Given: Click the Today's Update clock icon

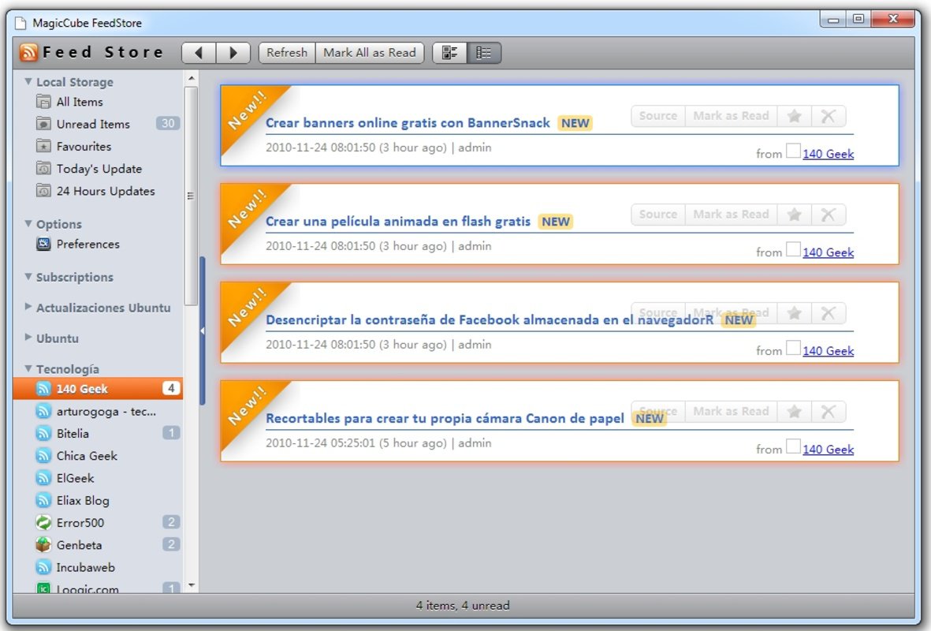Looking at the screenshot, I should [x=43, y=169].
